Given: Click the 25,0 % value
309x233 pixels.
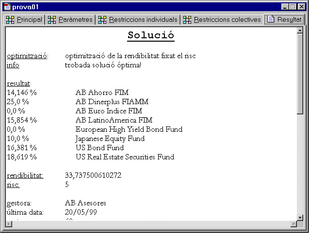Looking at the screenshot, I should point(18,102).
